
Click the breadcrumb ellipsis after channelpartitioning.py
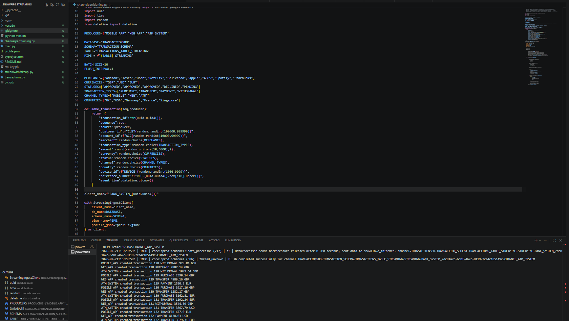point(112,5)
